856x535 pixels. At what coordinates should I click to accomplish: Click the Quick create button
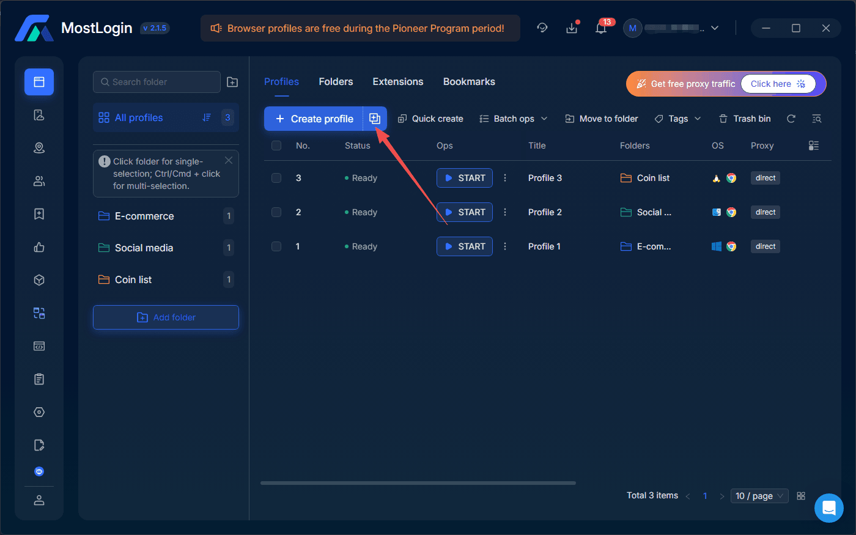tap(430, 119)
